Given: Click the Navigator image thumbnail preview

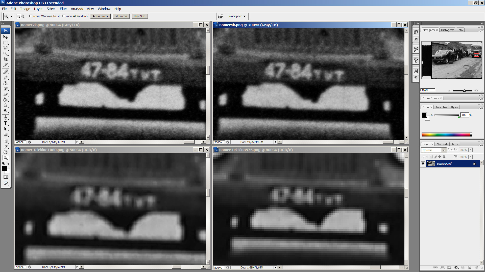Looking at the screenshot, I should 452,60.
